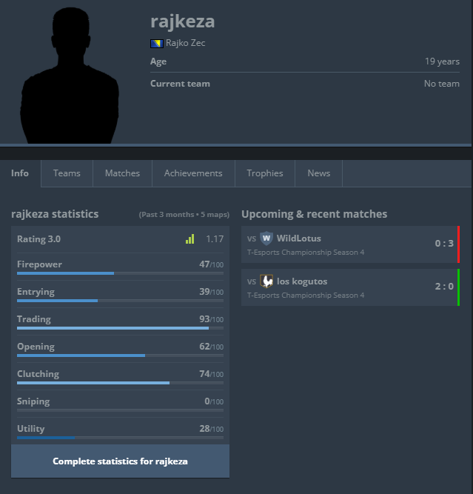This screenshot has width=473, height=494.
Task: Switch to the Achievements tab
Action: click(x=193, y=173)
